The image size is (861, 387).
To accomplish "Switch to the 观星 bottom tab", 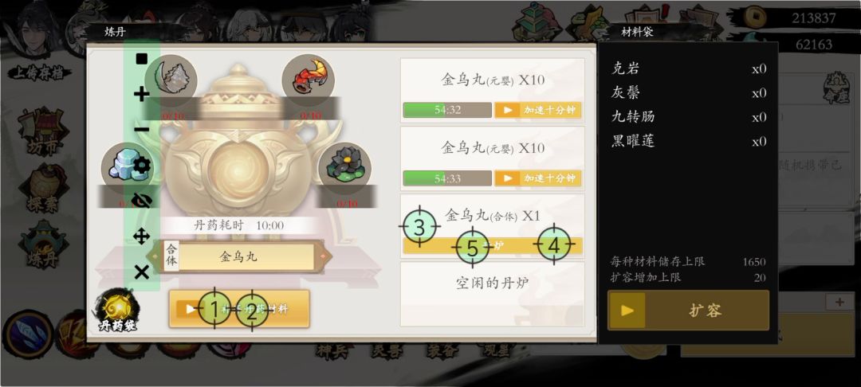I will pyautogui.click(x=497, y=351).
